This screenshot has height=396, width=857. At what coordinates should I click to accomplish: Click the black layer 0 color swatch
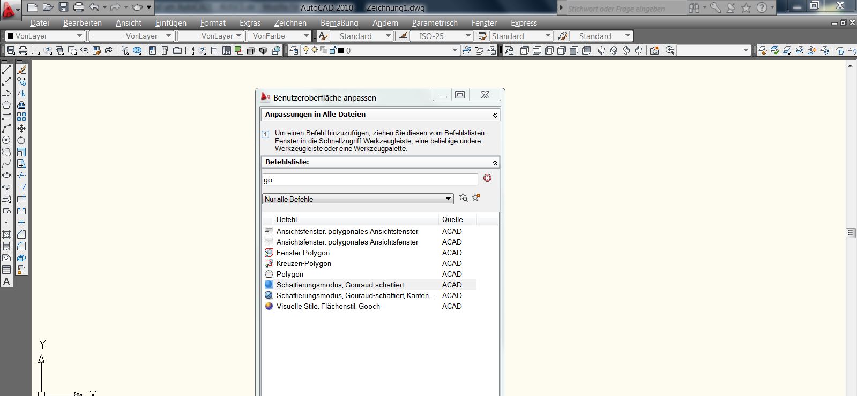(340, 50)
